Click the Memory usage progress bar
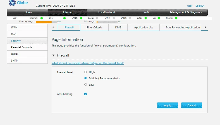 [x=46, y=22]
